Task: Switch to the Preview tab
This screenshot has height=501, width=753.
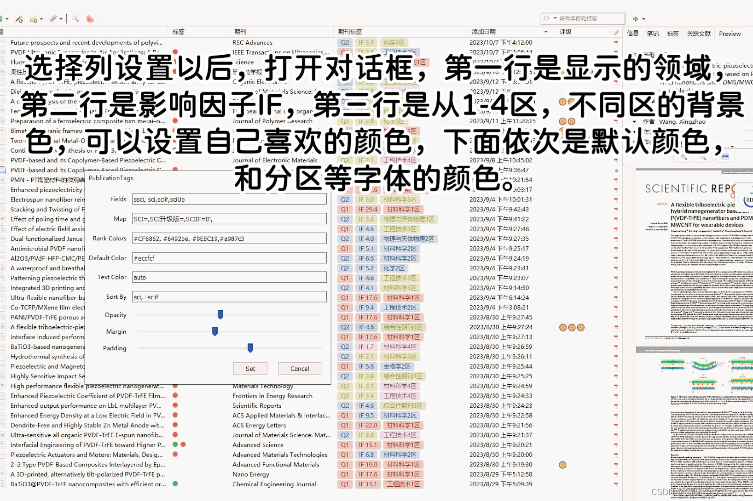Action: point(730,34)
